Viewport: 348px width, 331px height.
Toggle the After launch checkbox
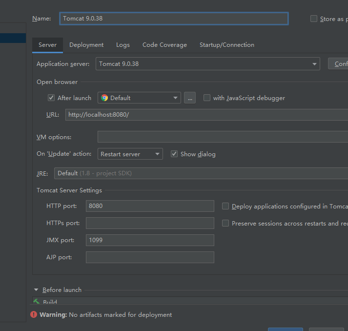(51, 98)
